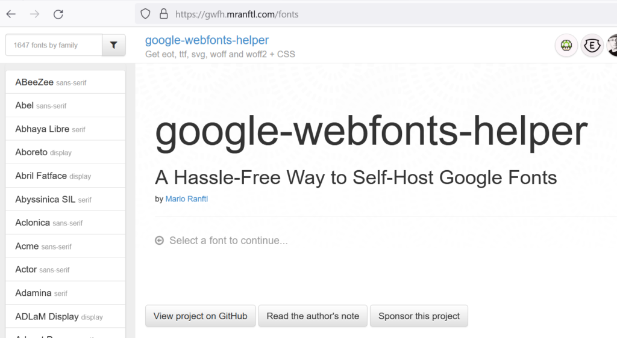Click the browser back arrow

coord(11,14)
